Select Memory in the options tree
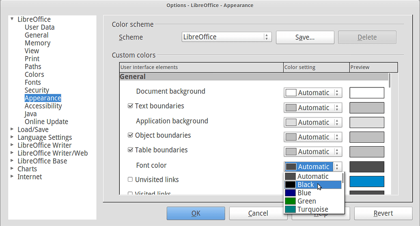This screenshot has height=226, width=420. [x=37, y=43]
